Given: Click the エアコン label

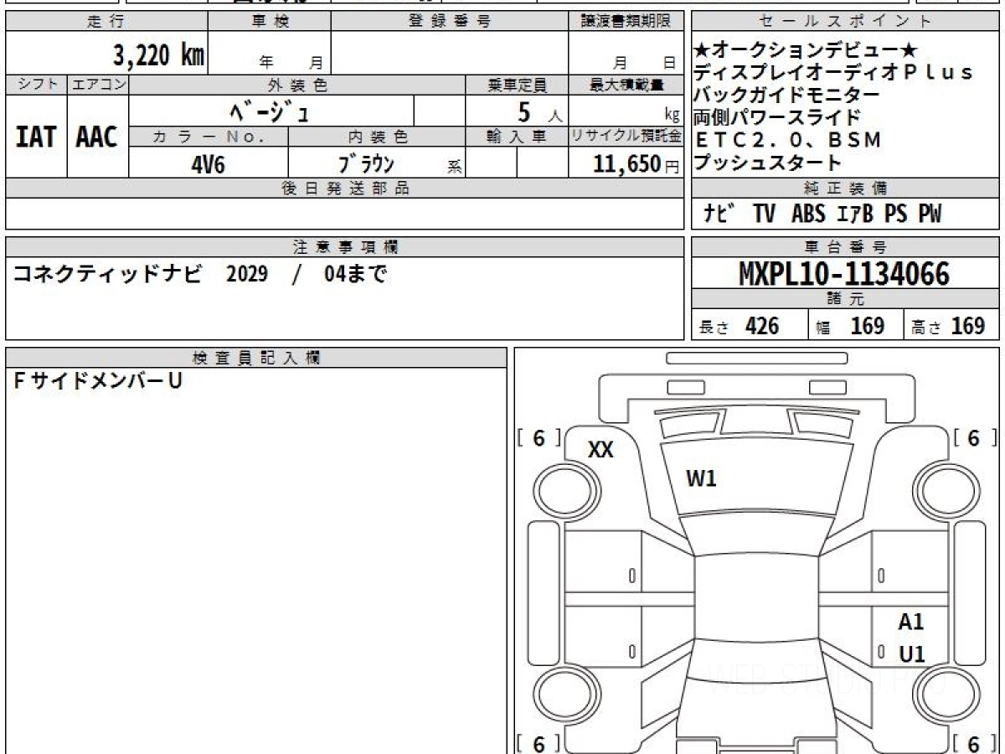Looking at the screenshot, I should pos(98,85).
